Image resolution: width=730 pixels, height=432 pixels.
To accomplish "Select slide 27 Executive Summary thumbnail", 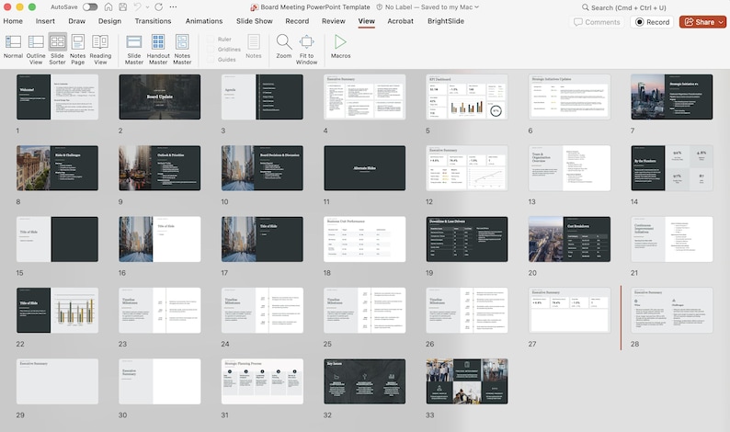I will pos(569,310).
